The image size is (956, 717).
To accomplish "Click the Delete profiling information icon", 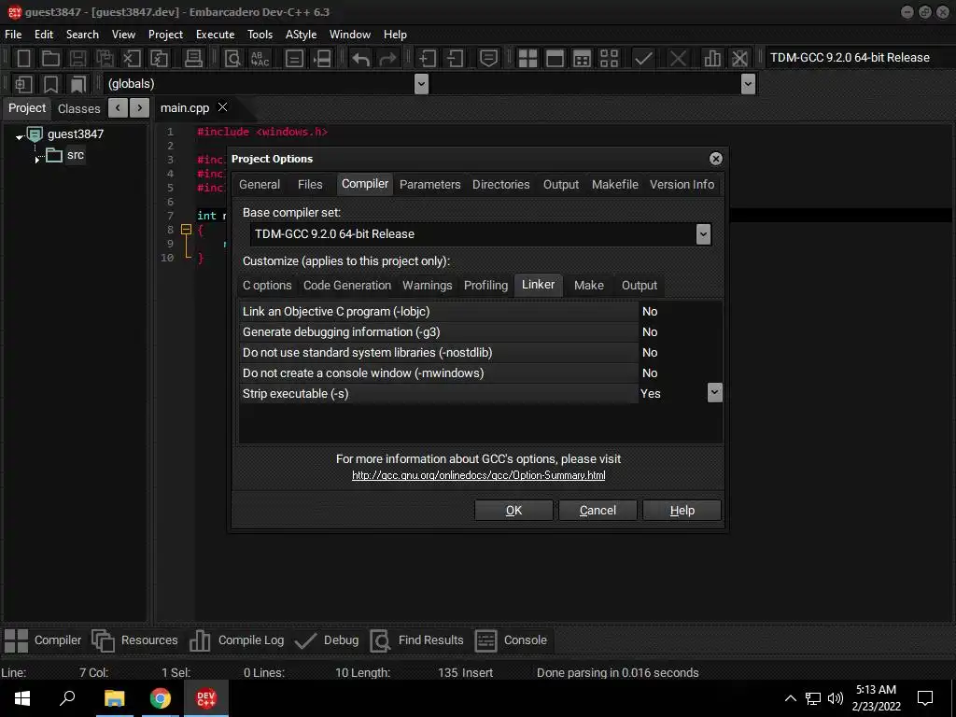I will (739, 59).
